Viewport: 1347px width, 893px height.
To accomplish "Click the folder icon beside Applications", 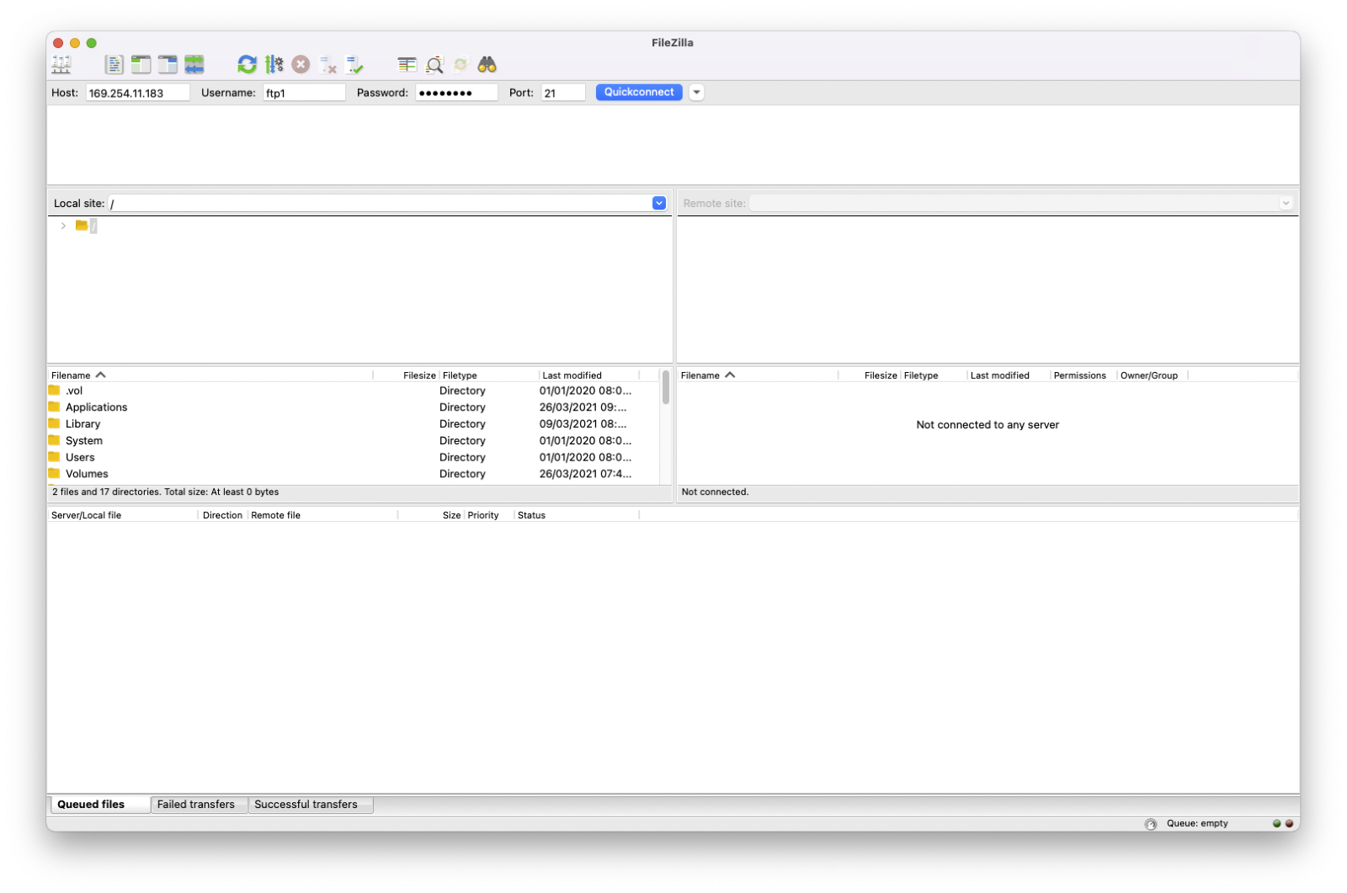I will (x=55, y=407).
